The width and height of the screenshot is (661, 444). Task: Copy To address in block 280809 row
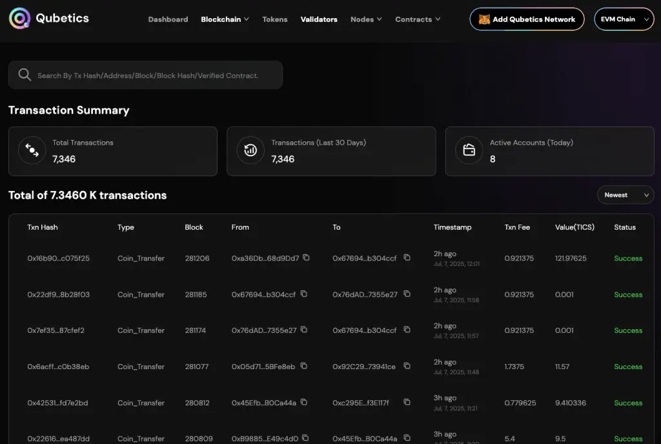407,438
